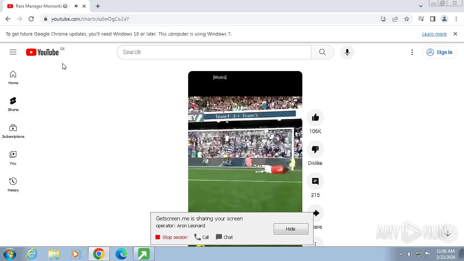The width and height of the screenshot is (464, 261).
Task: Focus the YouTube search box
Action: point(214,52)
